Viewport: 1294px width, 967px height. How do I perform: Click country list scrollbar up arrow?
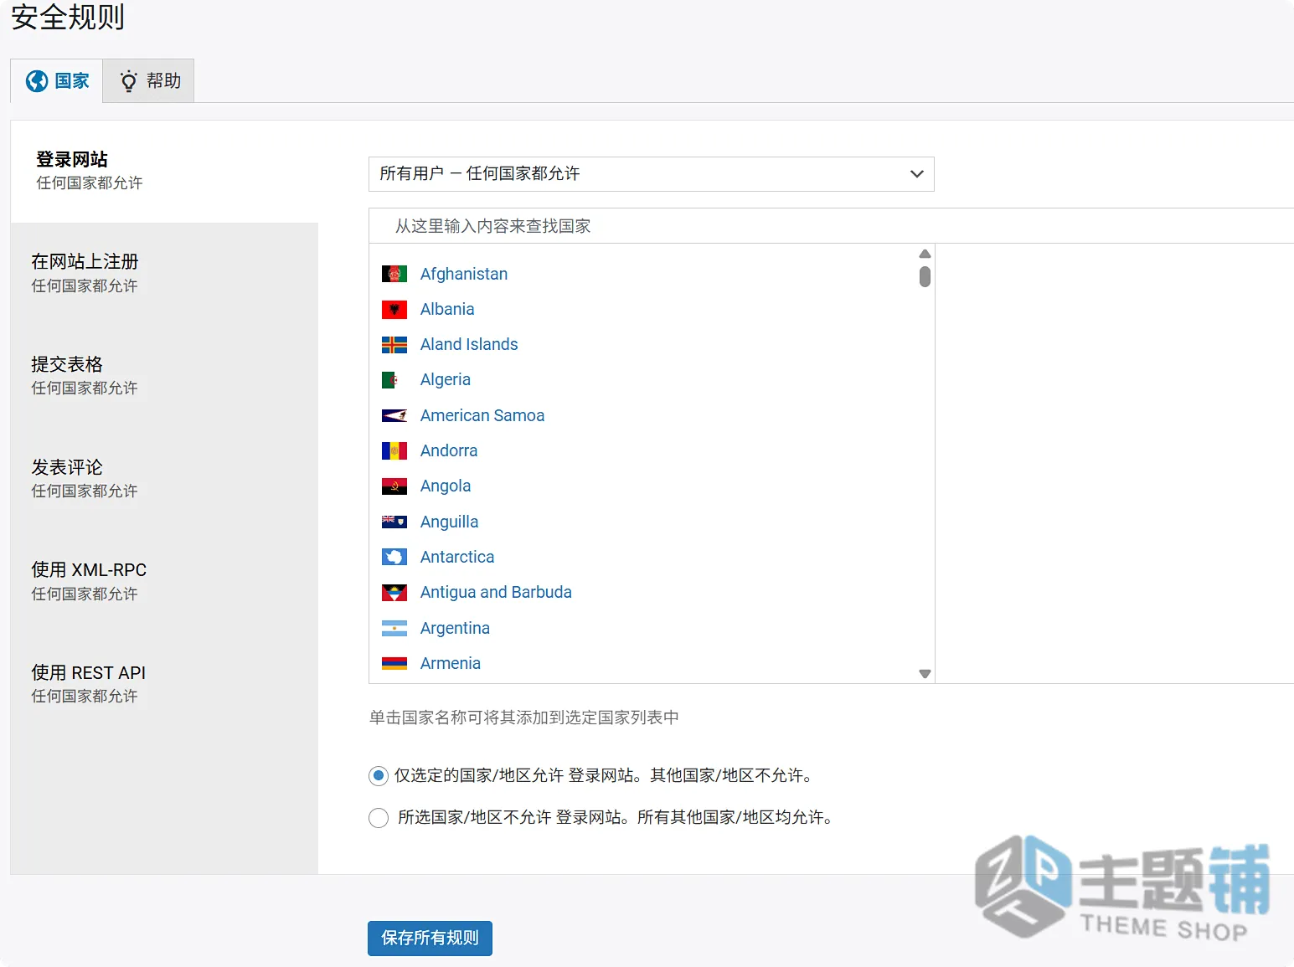click(925, 254)
